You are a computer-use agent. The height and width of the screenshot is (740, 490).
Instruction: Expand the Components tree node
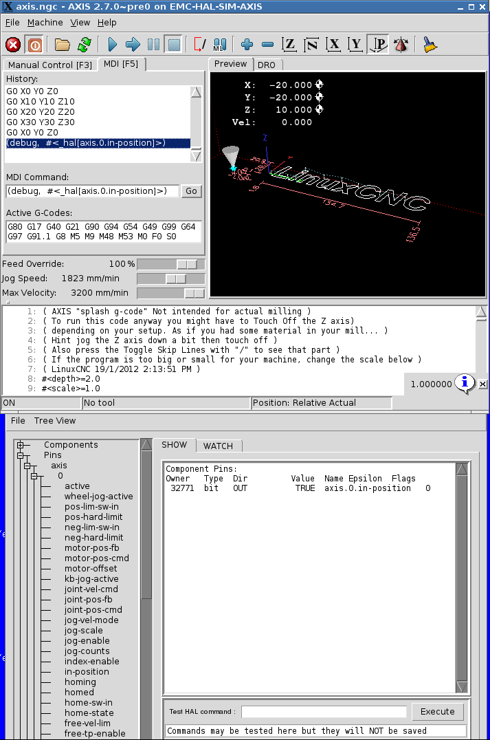click(x=21, y=444)
